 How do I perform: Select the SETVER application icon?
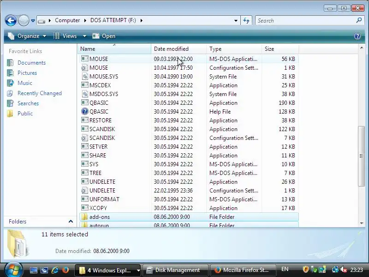tap(84, 146)
